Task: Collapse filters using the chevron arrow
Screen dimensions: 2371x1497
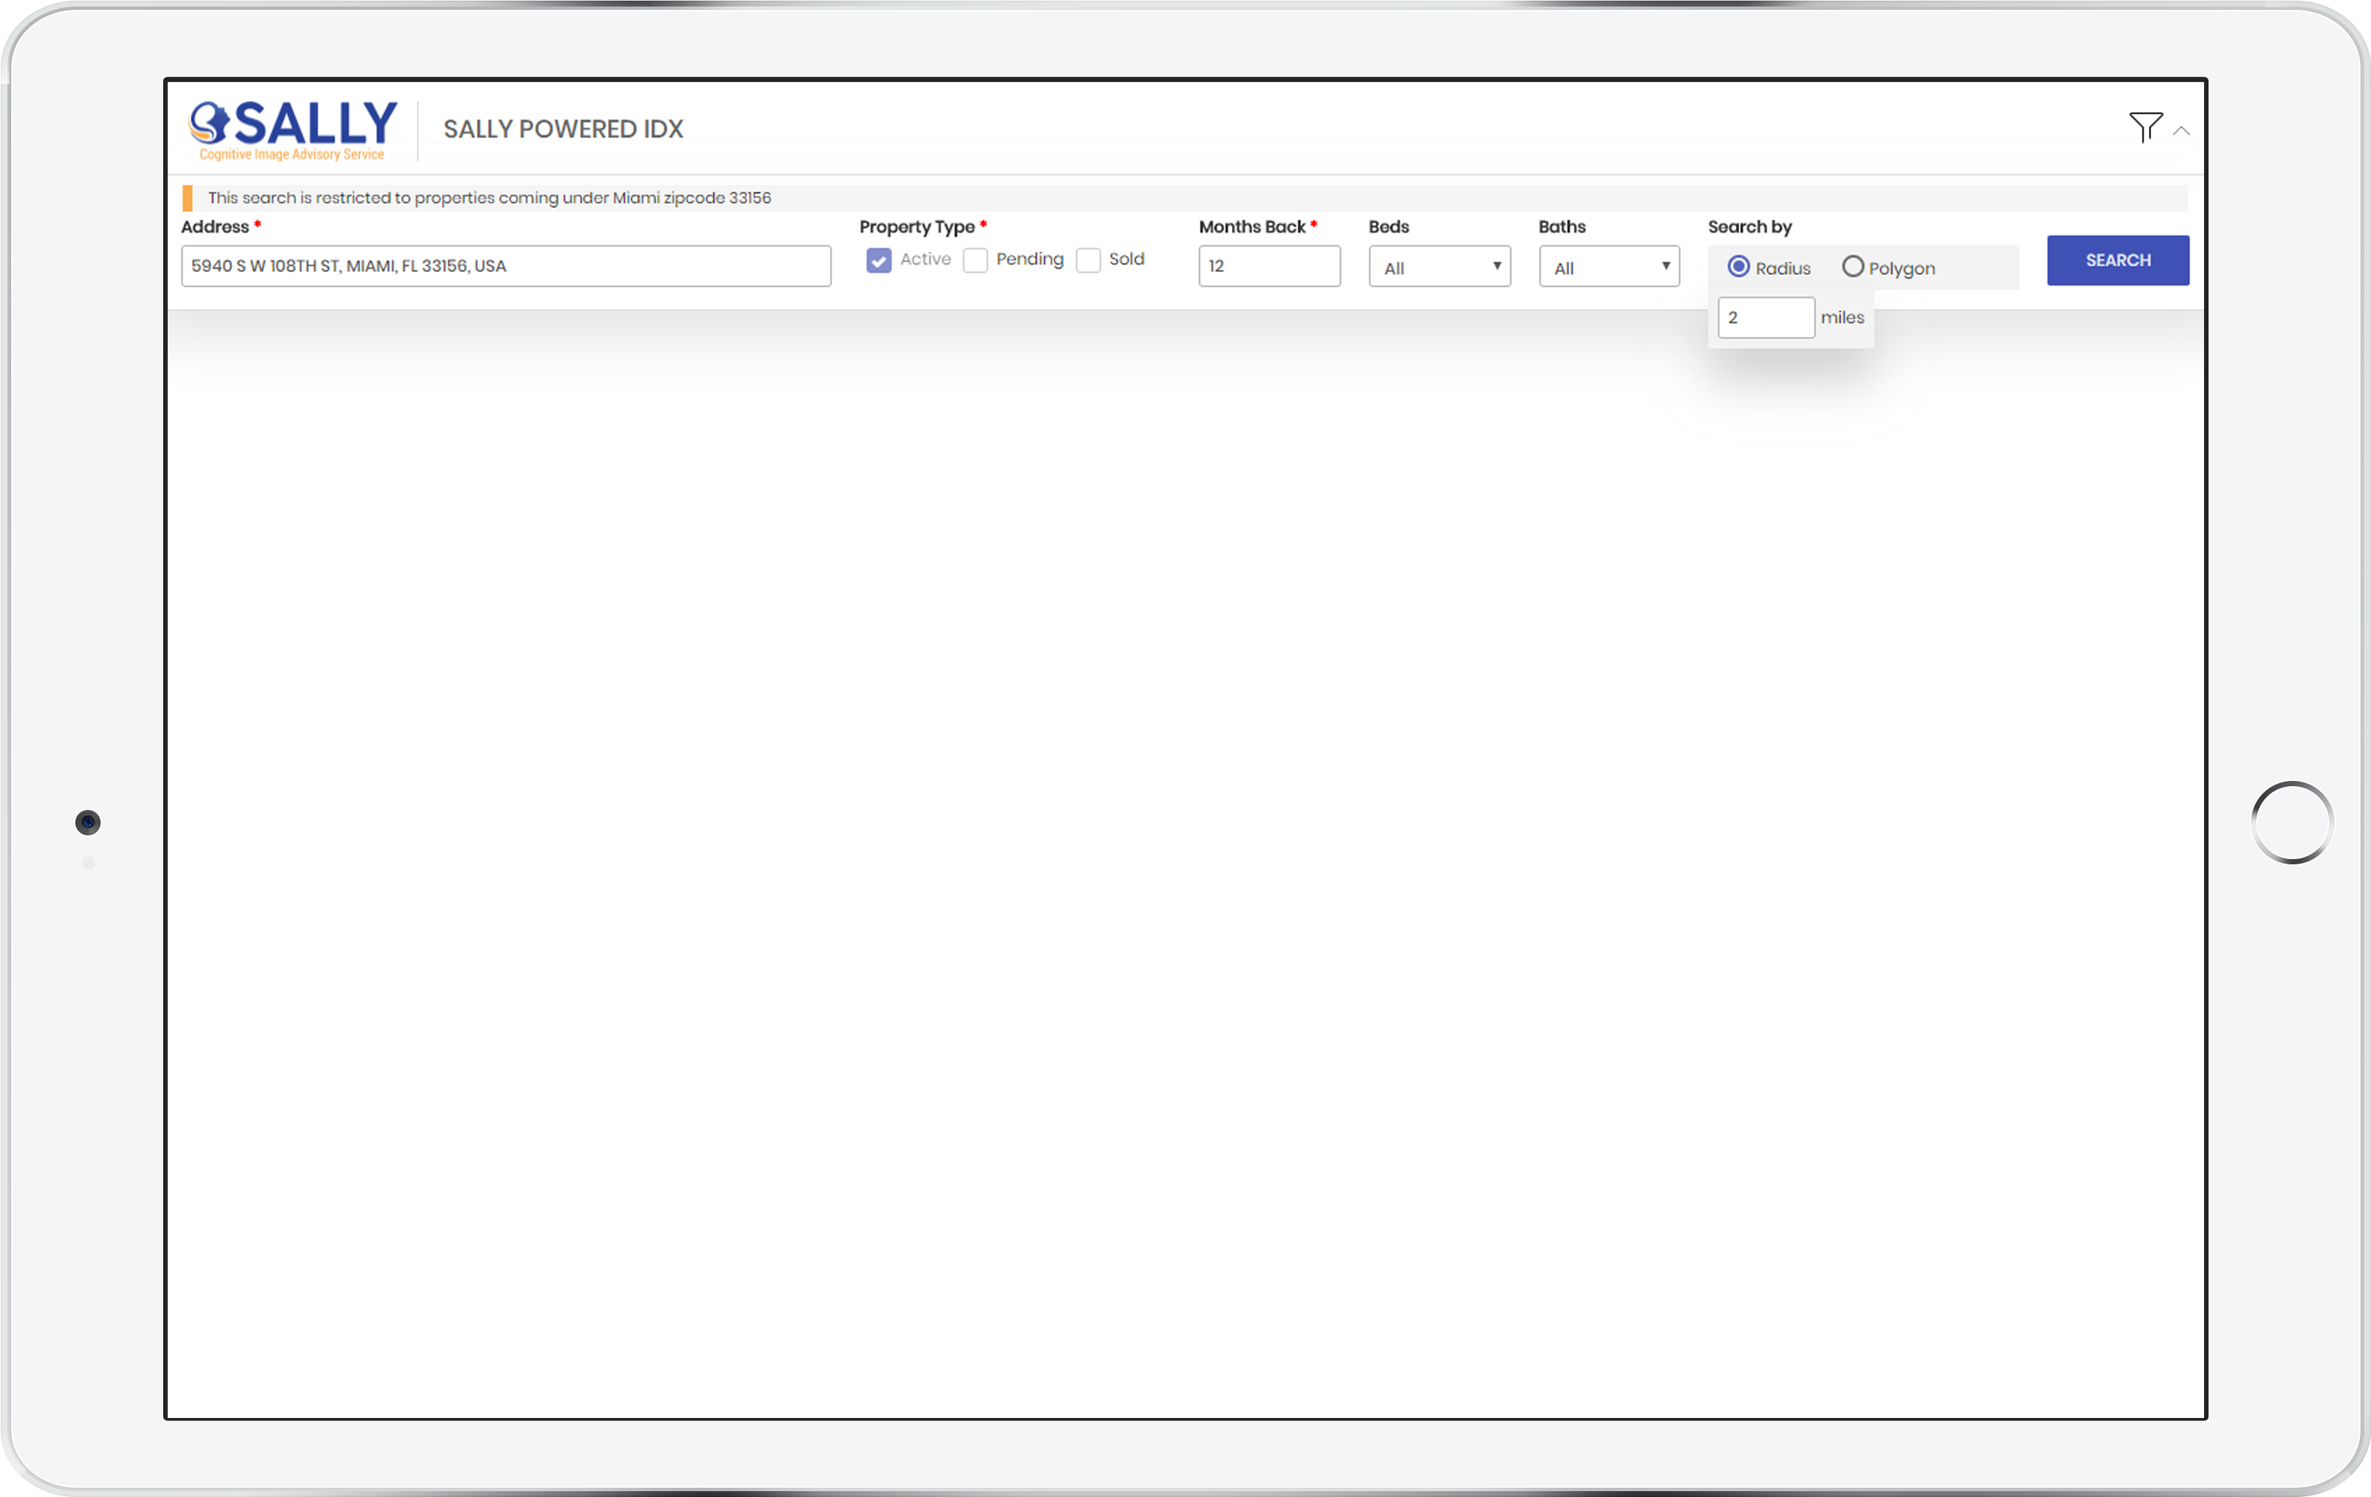Action: [x=2181, y=131]
